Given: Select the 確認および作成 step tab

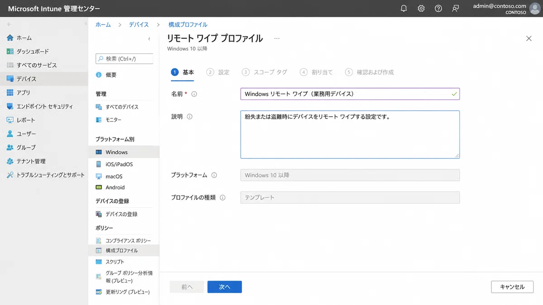Looking at the screenshot, I should [369, 72].
